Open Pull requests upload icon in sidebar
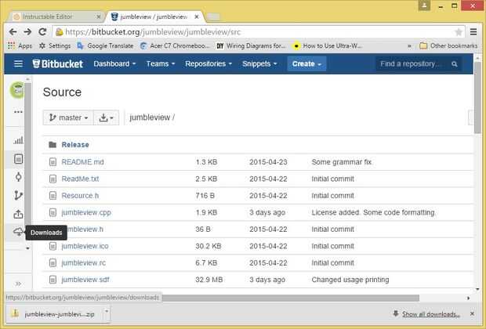The height and width of the screenshot is (329, 486). (x=18, y=214)
